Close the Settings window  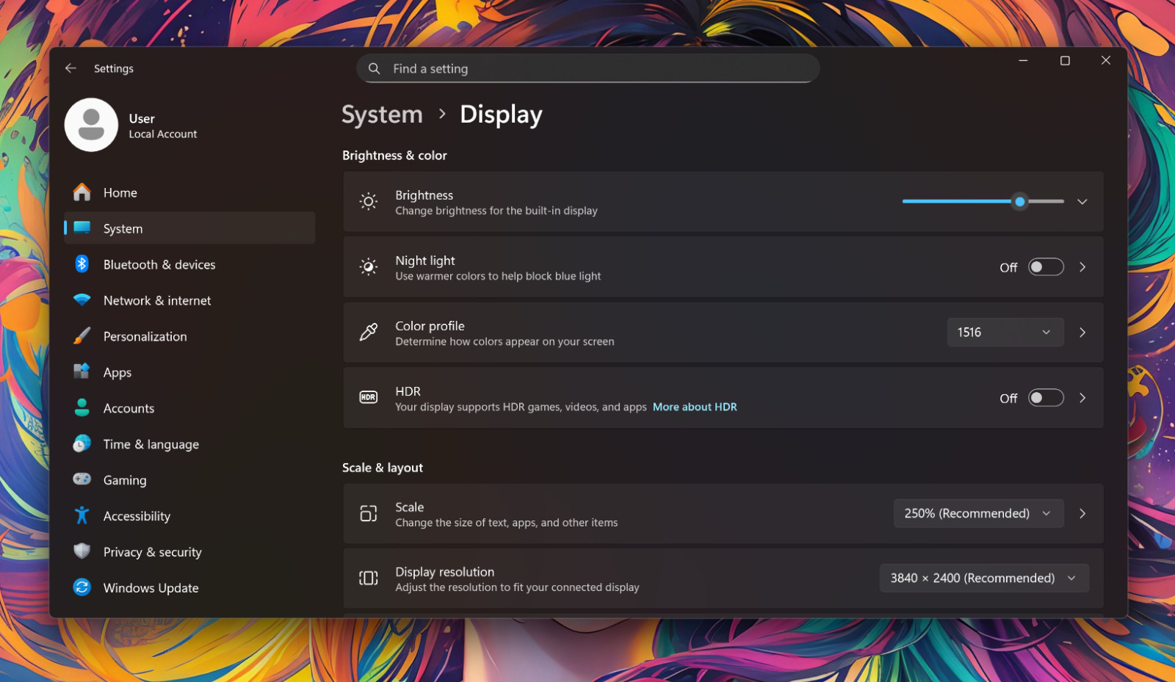click(x=1106, y=60)
